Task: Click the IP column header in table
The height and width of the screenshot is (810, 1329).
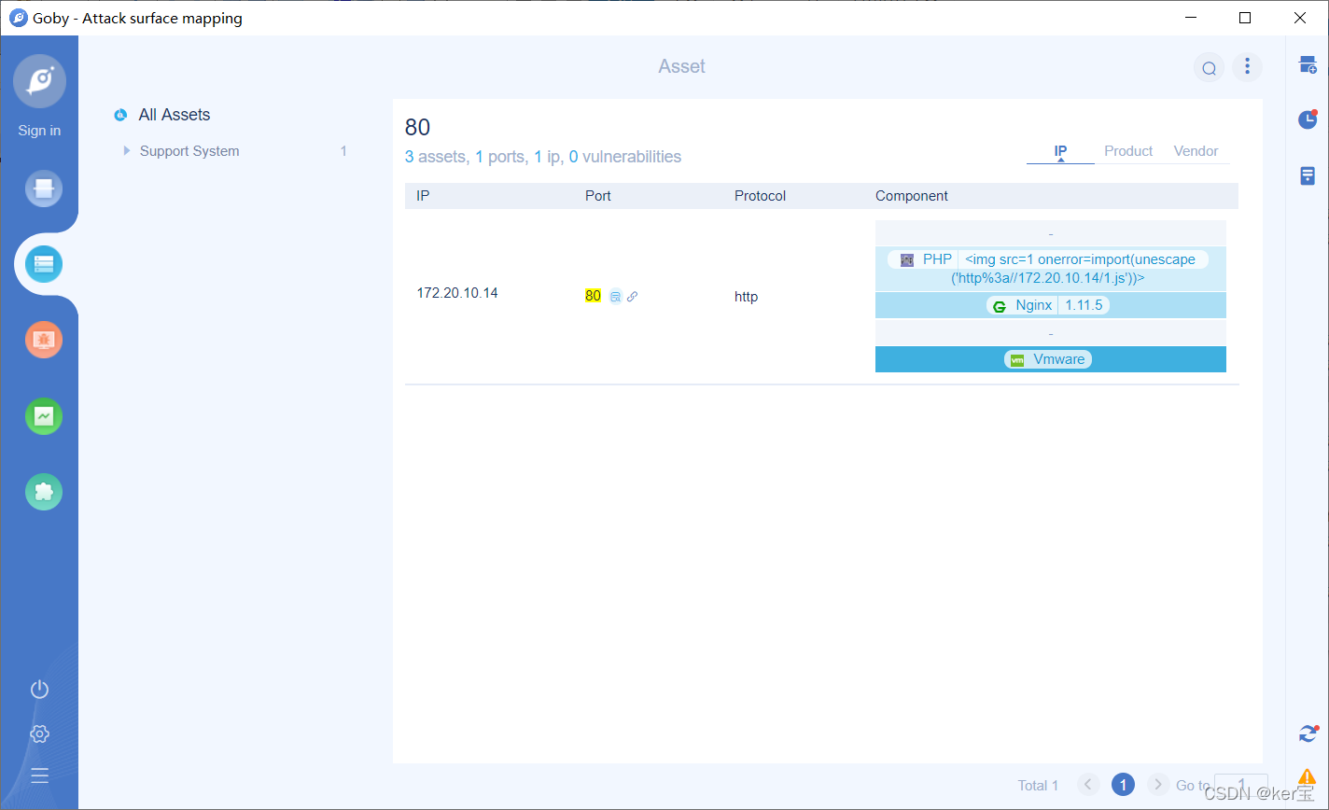Action: coord(423,196)
